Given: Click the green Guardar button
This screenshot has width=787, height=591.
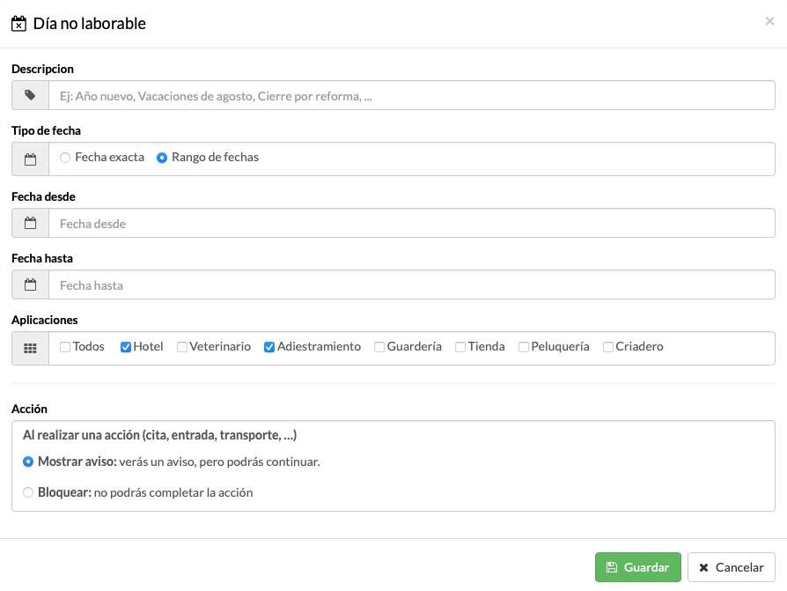Looking at the screenshot, I should [x=638, y=567].
